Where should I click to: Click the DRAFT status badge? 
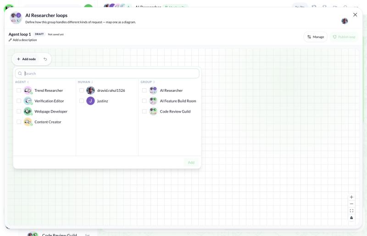[x=39, y=34]
